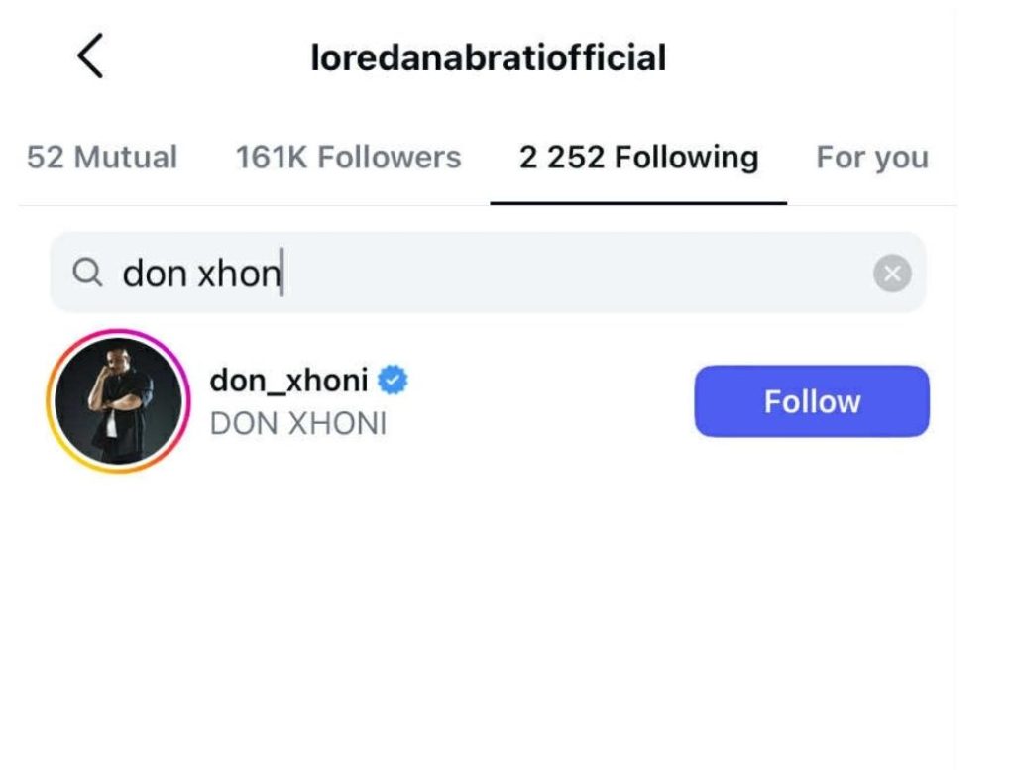Open the don_xhoni username link
Image resolution: width=1015 pixels, height=770 pixels.
click(288, 380)
